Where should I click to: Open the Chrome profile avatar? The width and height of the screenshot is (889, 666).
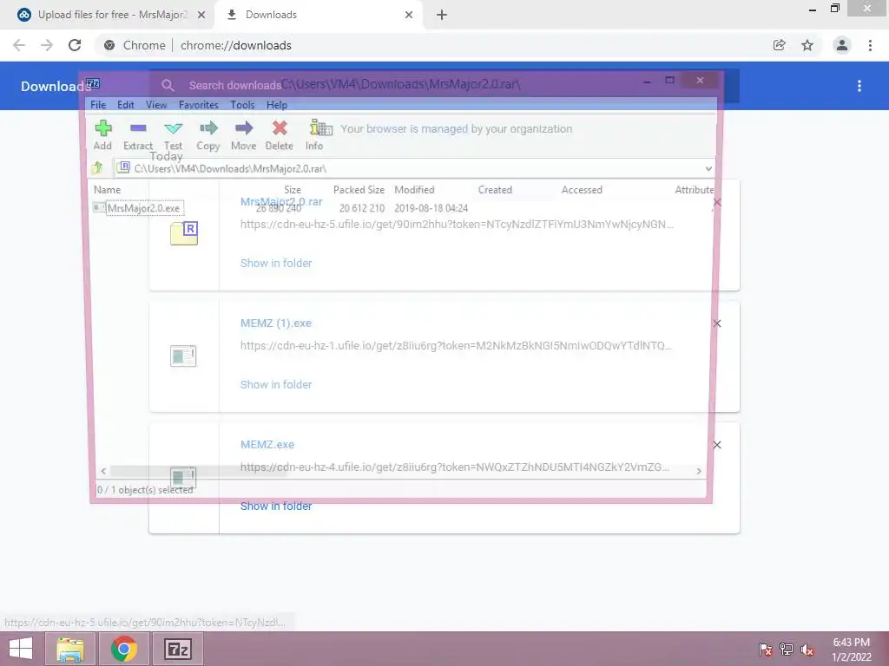(x=842, y=45)
